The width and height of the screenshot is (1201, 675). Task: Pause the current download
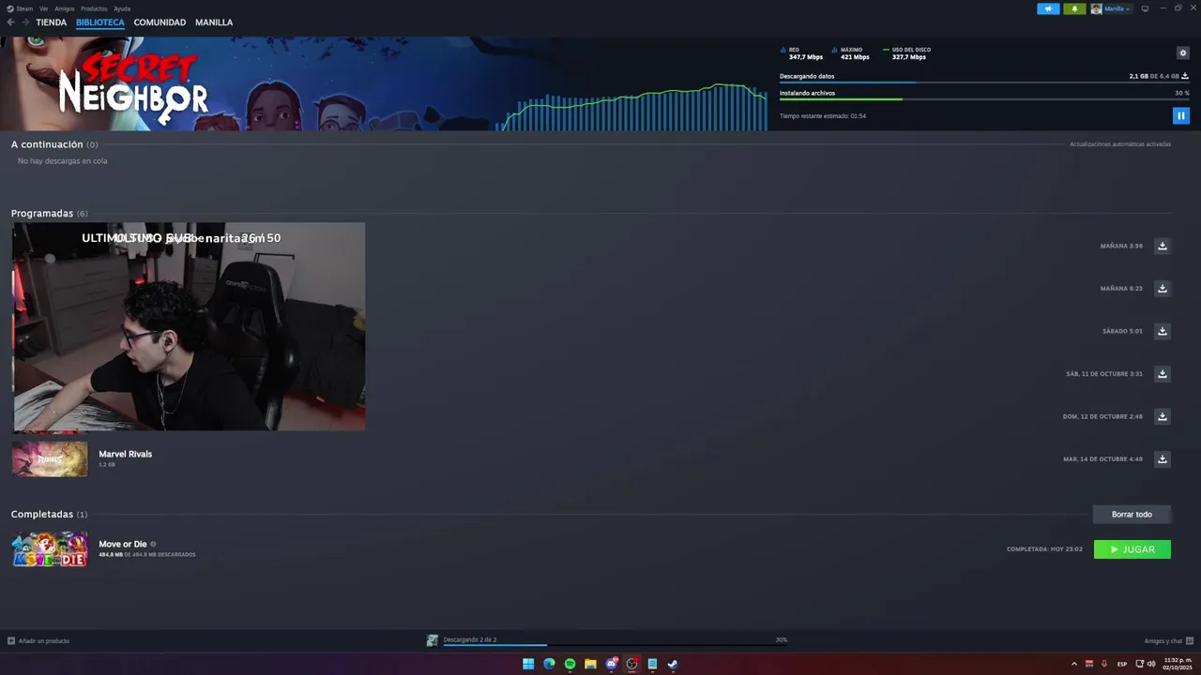coord(1181,116)
